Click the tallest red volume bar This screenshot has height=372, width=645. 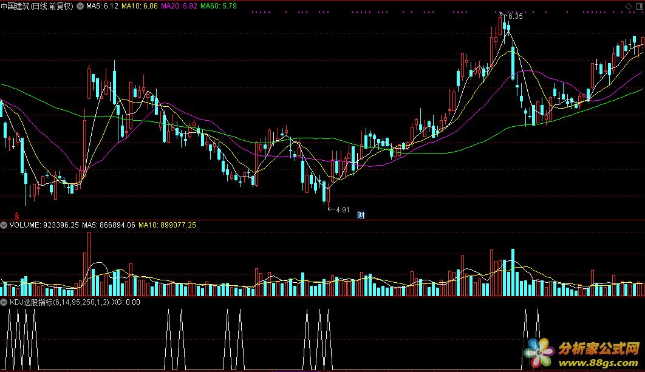tap(89, 264)
